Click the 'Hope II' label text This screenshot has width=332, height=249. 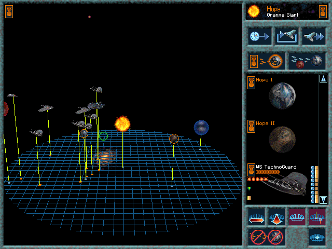point(265,123)
